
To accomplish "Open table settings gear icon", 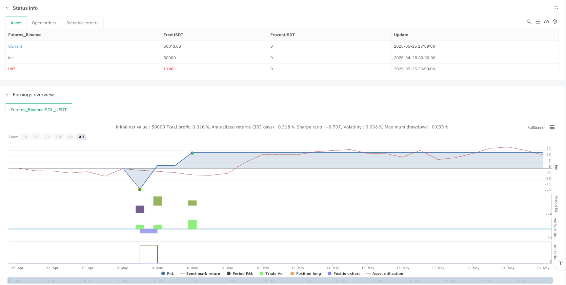I will 555,22.
